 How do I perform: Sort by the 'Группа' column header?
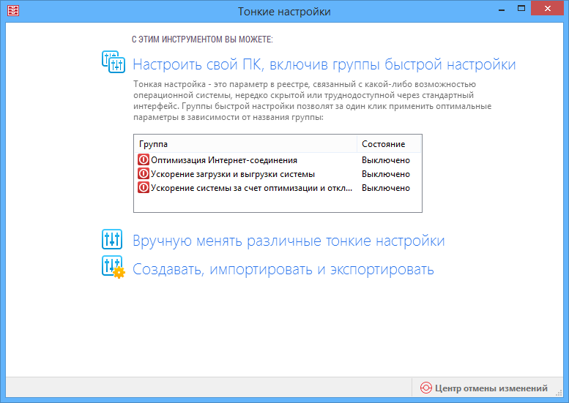click(x=245, y=144)
